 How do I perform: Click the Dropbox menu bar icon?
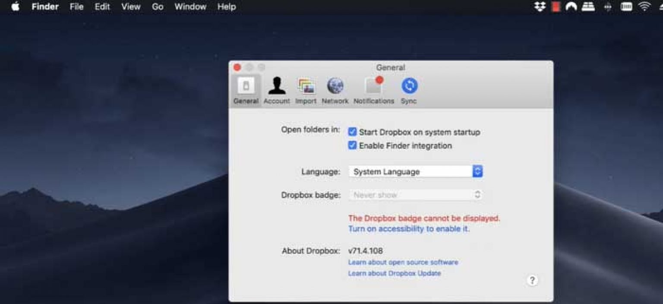(x=540, y=6)
